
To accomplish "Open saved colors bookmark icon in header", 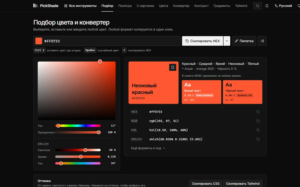I will click(267, 6).
